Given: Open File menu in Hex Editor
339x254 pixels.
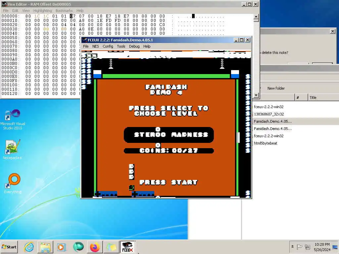Looking at the screenshot, I should click(6, 11).
